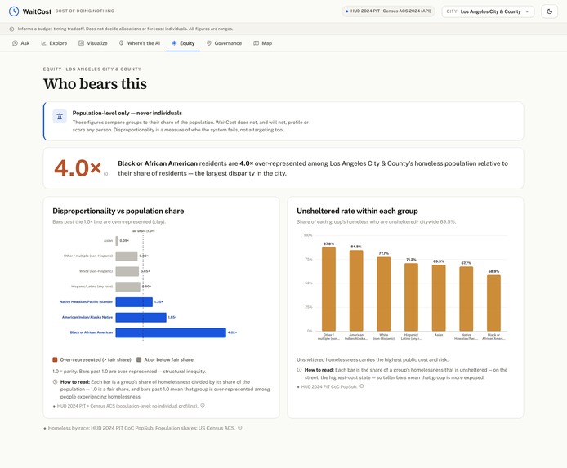The height and width of the screenshot is (468, 567).
Task: Click the Asian 0.09× bar
Action: 117,241
